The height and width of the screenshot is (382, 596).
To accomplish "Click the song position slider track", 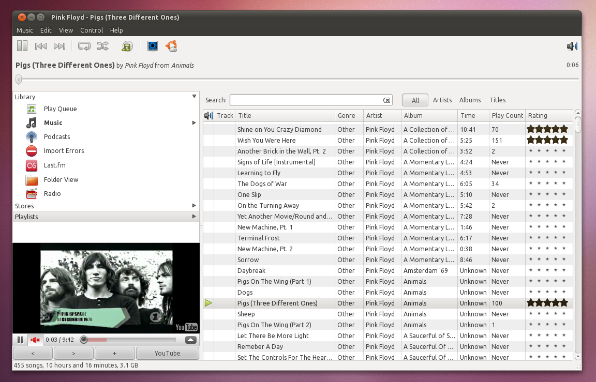I will (299, 79).
